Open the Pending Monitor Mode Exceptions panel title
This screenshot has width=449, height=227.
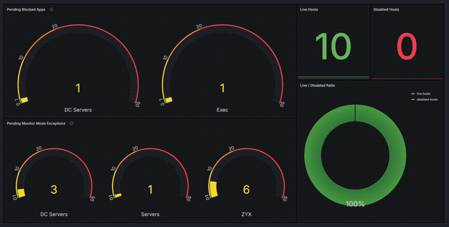[36, 124]
